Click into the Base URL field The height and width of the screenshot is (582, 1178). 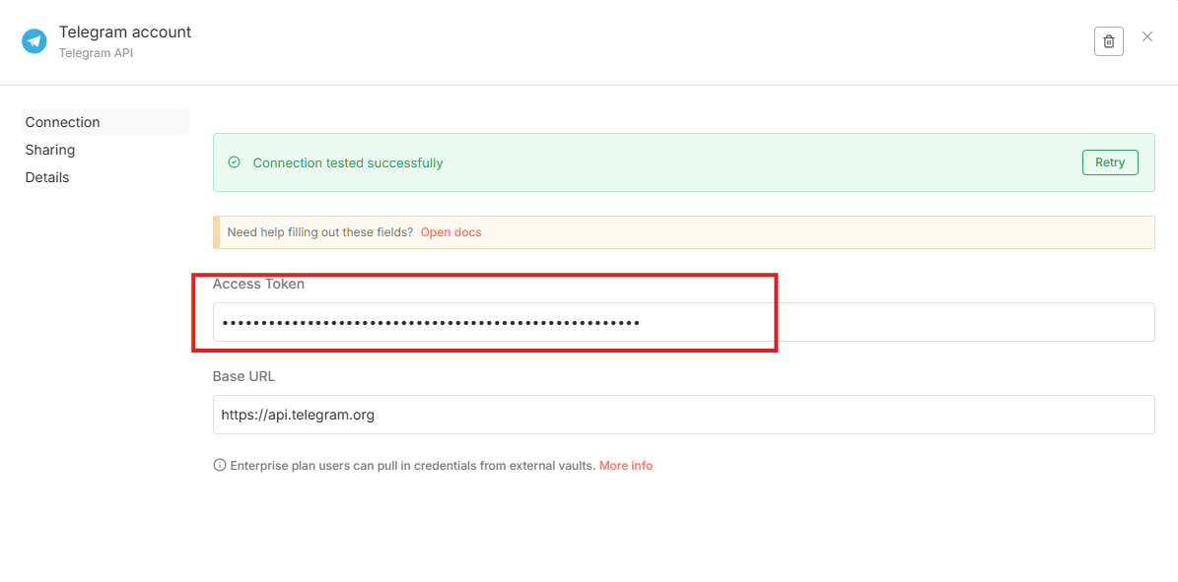(x=683, y=415)
